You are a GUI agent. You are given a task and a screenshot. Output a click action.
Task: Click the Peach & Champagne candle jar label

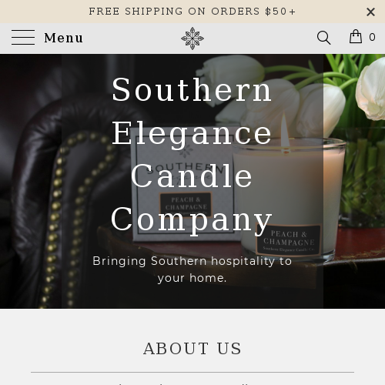pyautogui.click(x=289, y=240)
